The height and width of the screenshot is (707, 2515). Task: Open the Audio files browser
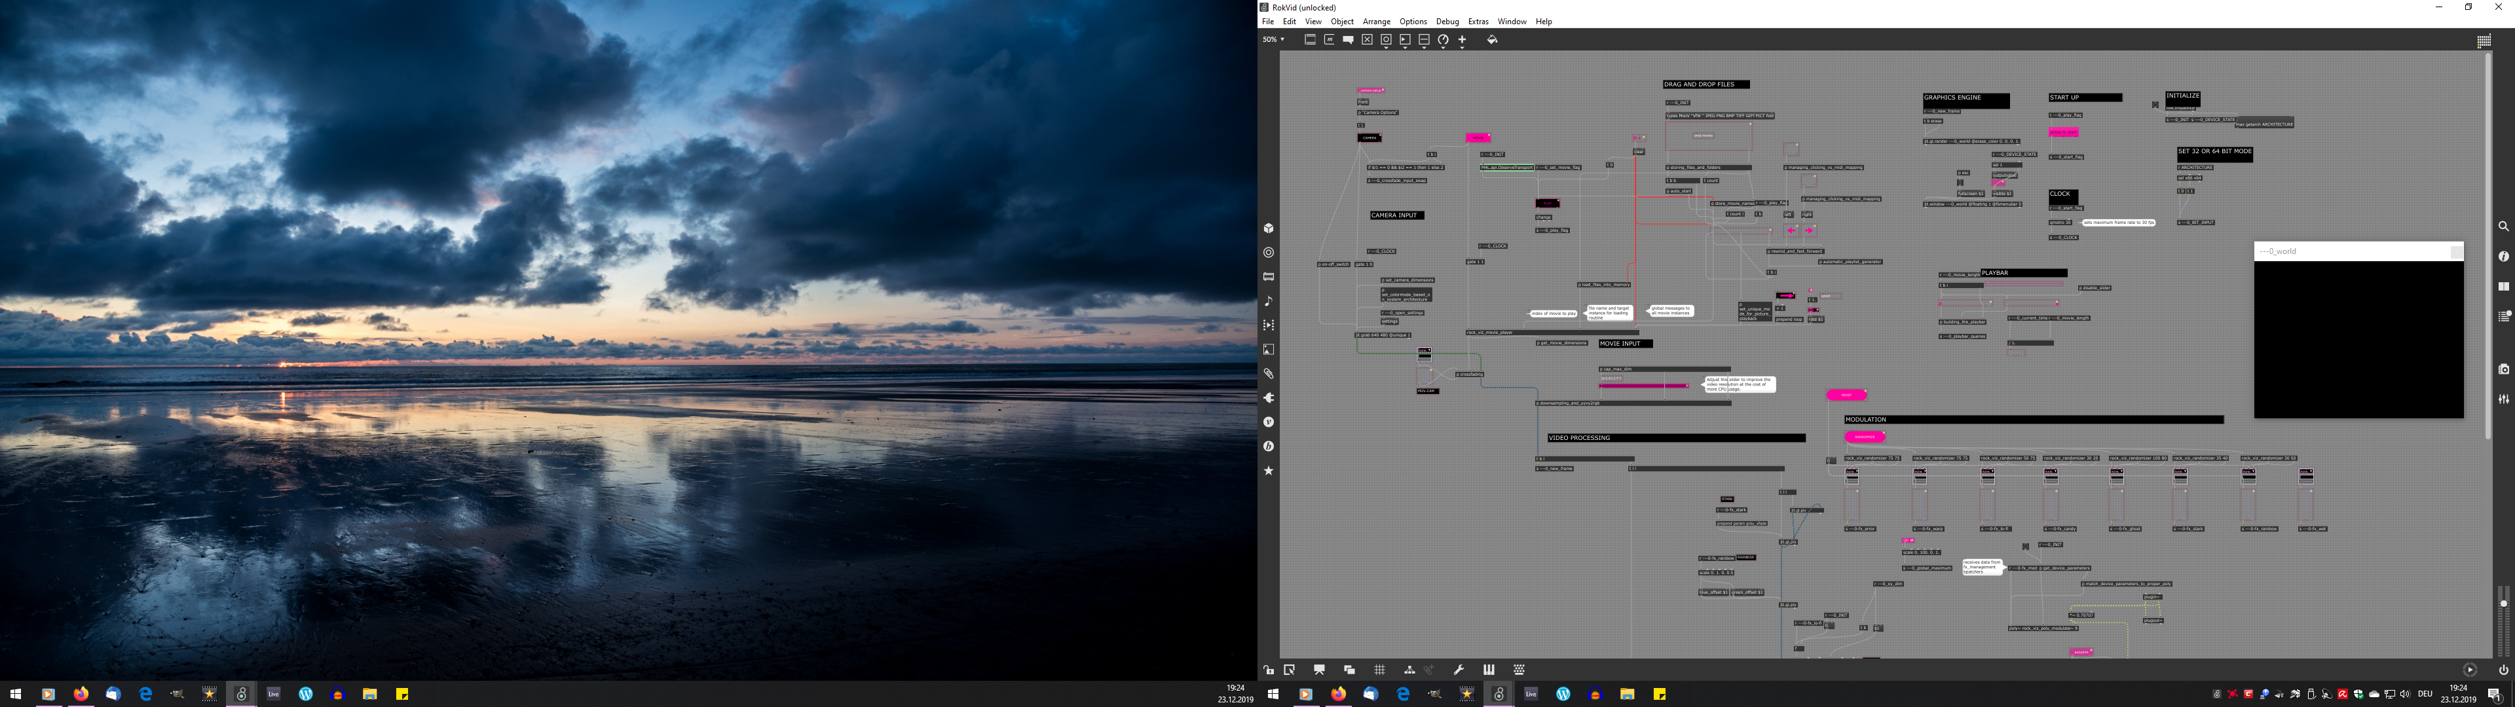(x=1268, y=300)
